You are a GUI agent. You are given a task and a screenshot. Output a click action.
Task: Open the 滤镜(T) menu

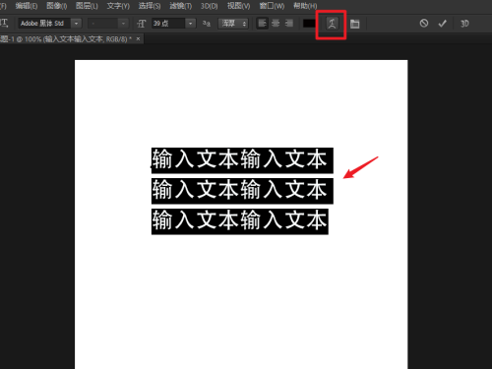(x=180, y=6)
